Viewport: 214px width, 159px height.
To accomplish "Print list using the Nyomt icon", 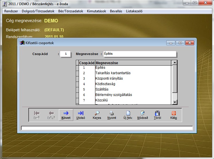I will click(x=112, y=115).
